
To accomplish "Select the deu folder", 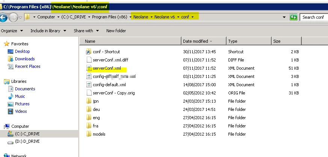I will coord(96,109).
